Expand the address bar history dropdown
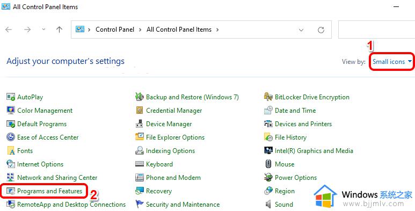The image size is (415, 211). (x=301, y=30)
